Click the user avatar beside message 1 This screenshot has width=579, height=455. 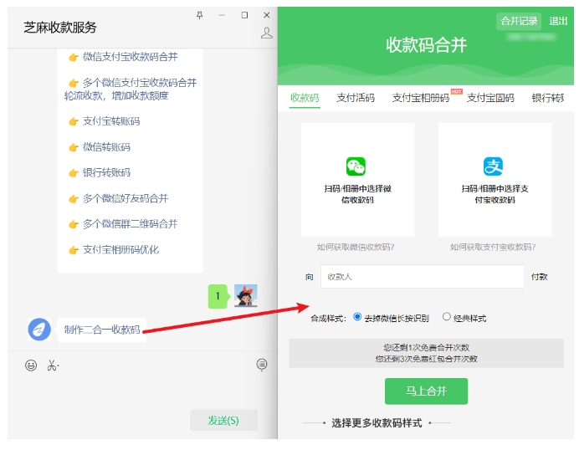coord(246,295)
